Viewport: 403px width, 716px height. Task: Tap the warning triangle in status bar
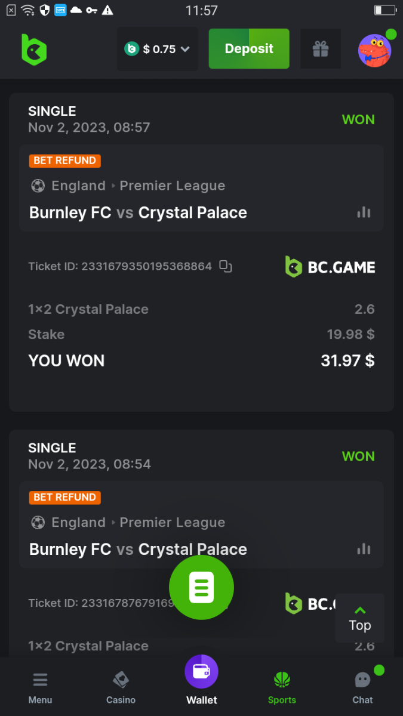click(x=107, y=10)
